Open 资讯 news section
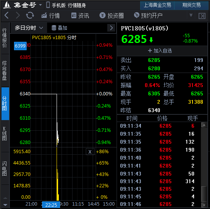 pyautogui.click(x=80, y=16)
